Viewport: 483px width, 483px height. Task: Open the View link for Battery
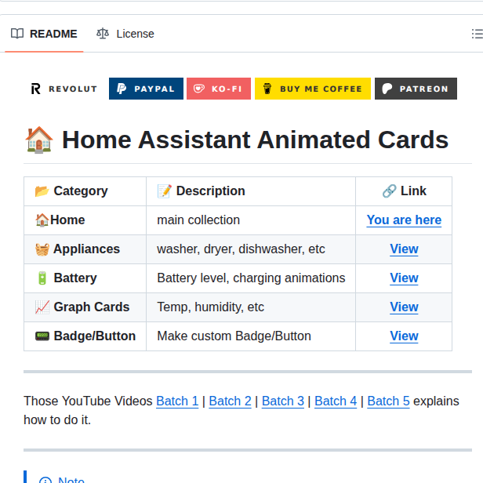pyautogui.click(x=404, y=278)
